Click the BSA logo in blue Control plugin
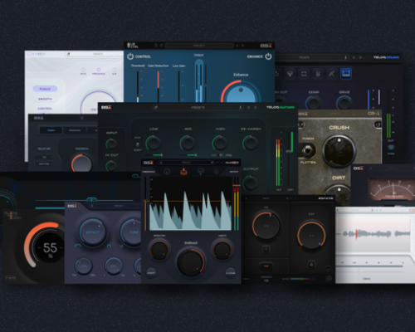This screenshot has width=415, height=332. click(266, 46)
